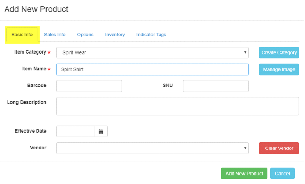
Task: Focus the Effective Date text box
Action: [x=75, y=132]
